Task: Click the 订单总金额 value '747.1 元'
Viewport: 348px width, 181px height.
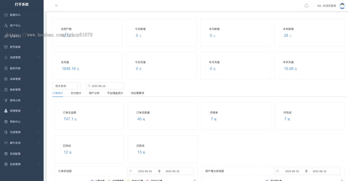Action: [x=70, y=119]
